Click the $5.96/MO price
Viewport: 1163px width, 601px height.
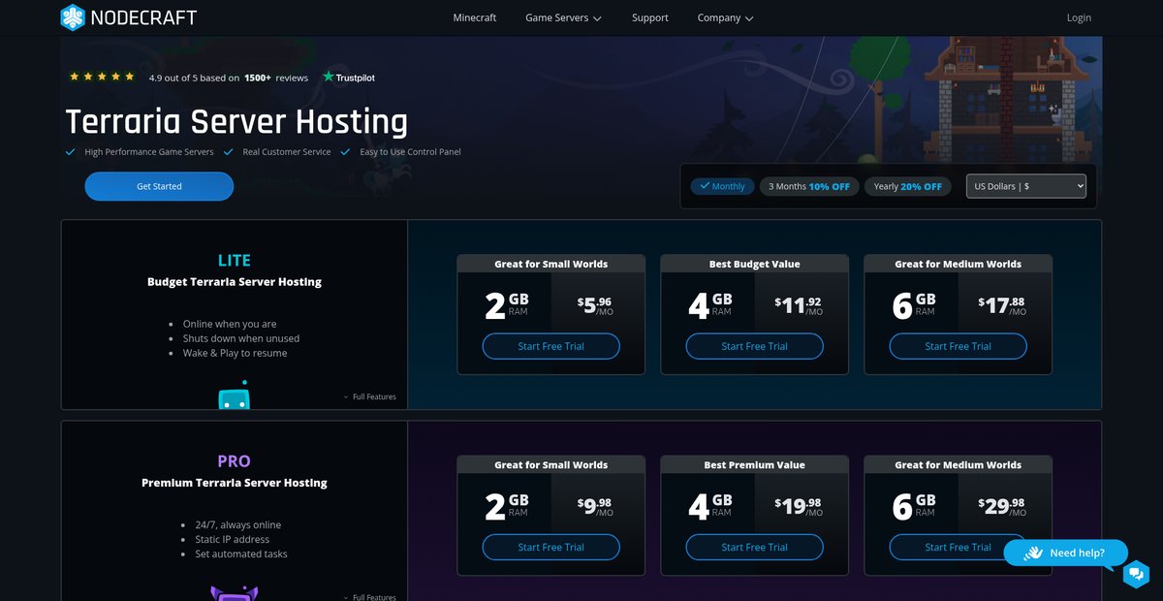click(x=595, y=305)
